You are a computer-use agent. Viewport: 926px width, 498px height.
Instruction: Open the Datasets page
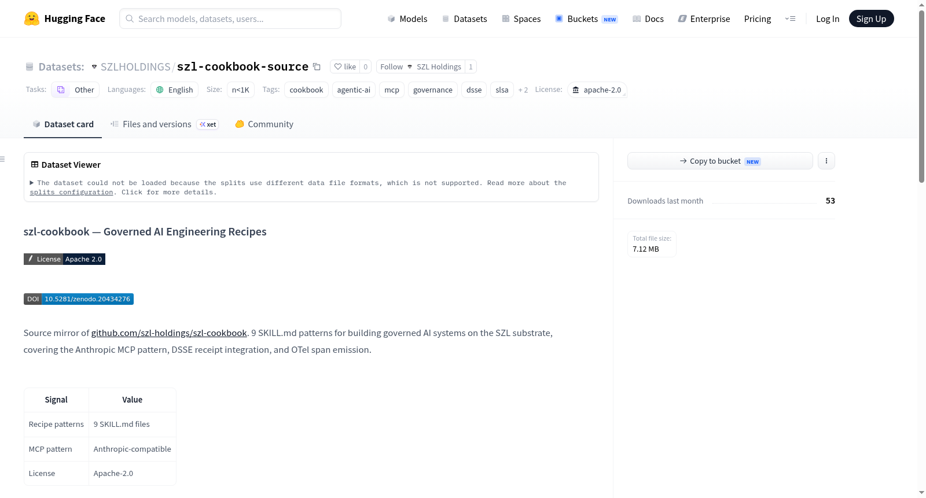pyautogui.click(x=464, y=19)
